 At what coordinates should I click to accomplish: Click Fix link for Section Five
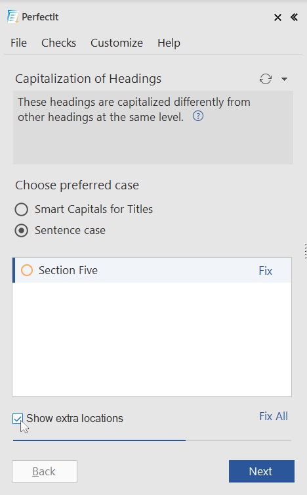[266, 271]
